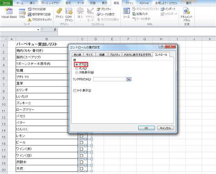This screenshot has width=216, height=174.
Task: Close the コントロールの書式設定 dialog
Action: 170,46
